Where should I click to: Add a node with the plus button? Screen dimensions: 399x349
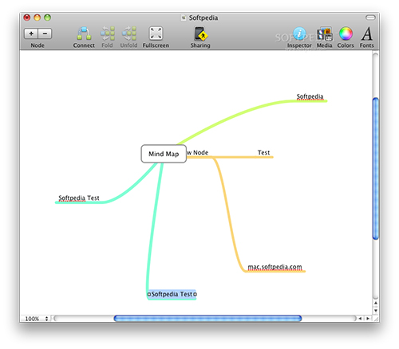click(31, 33)
